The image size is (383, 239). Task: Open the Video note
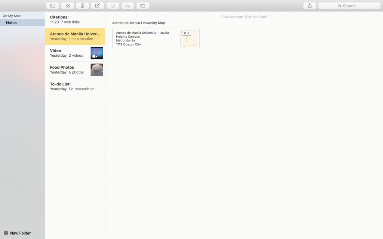(75, 53)
